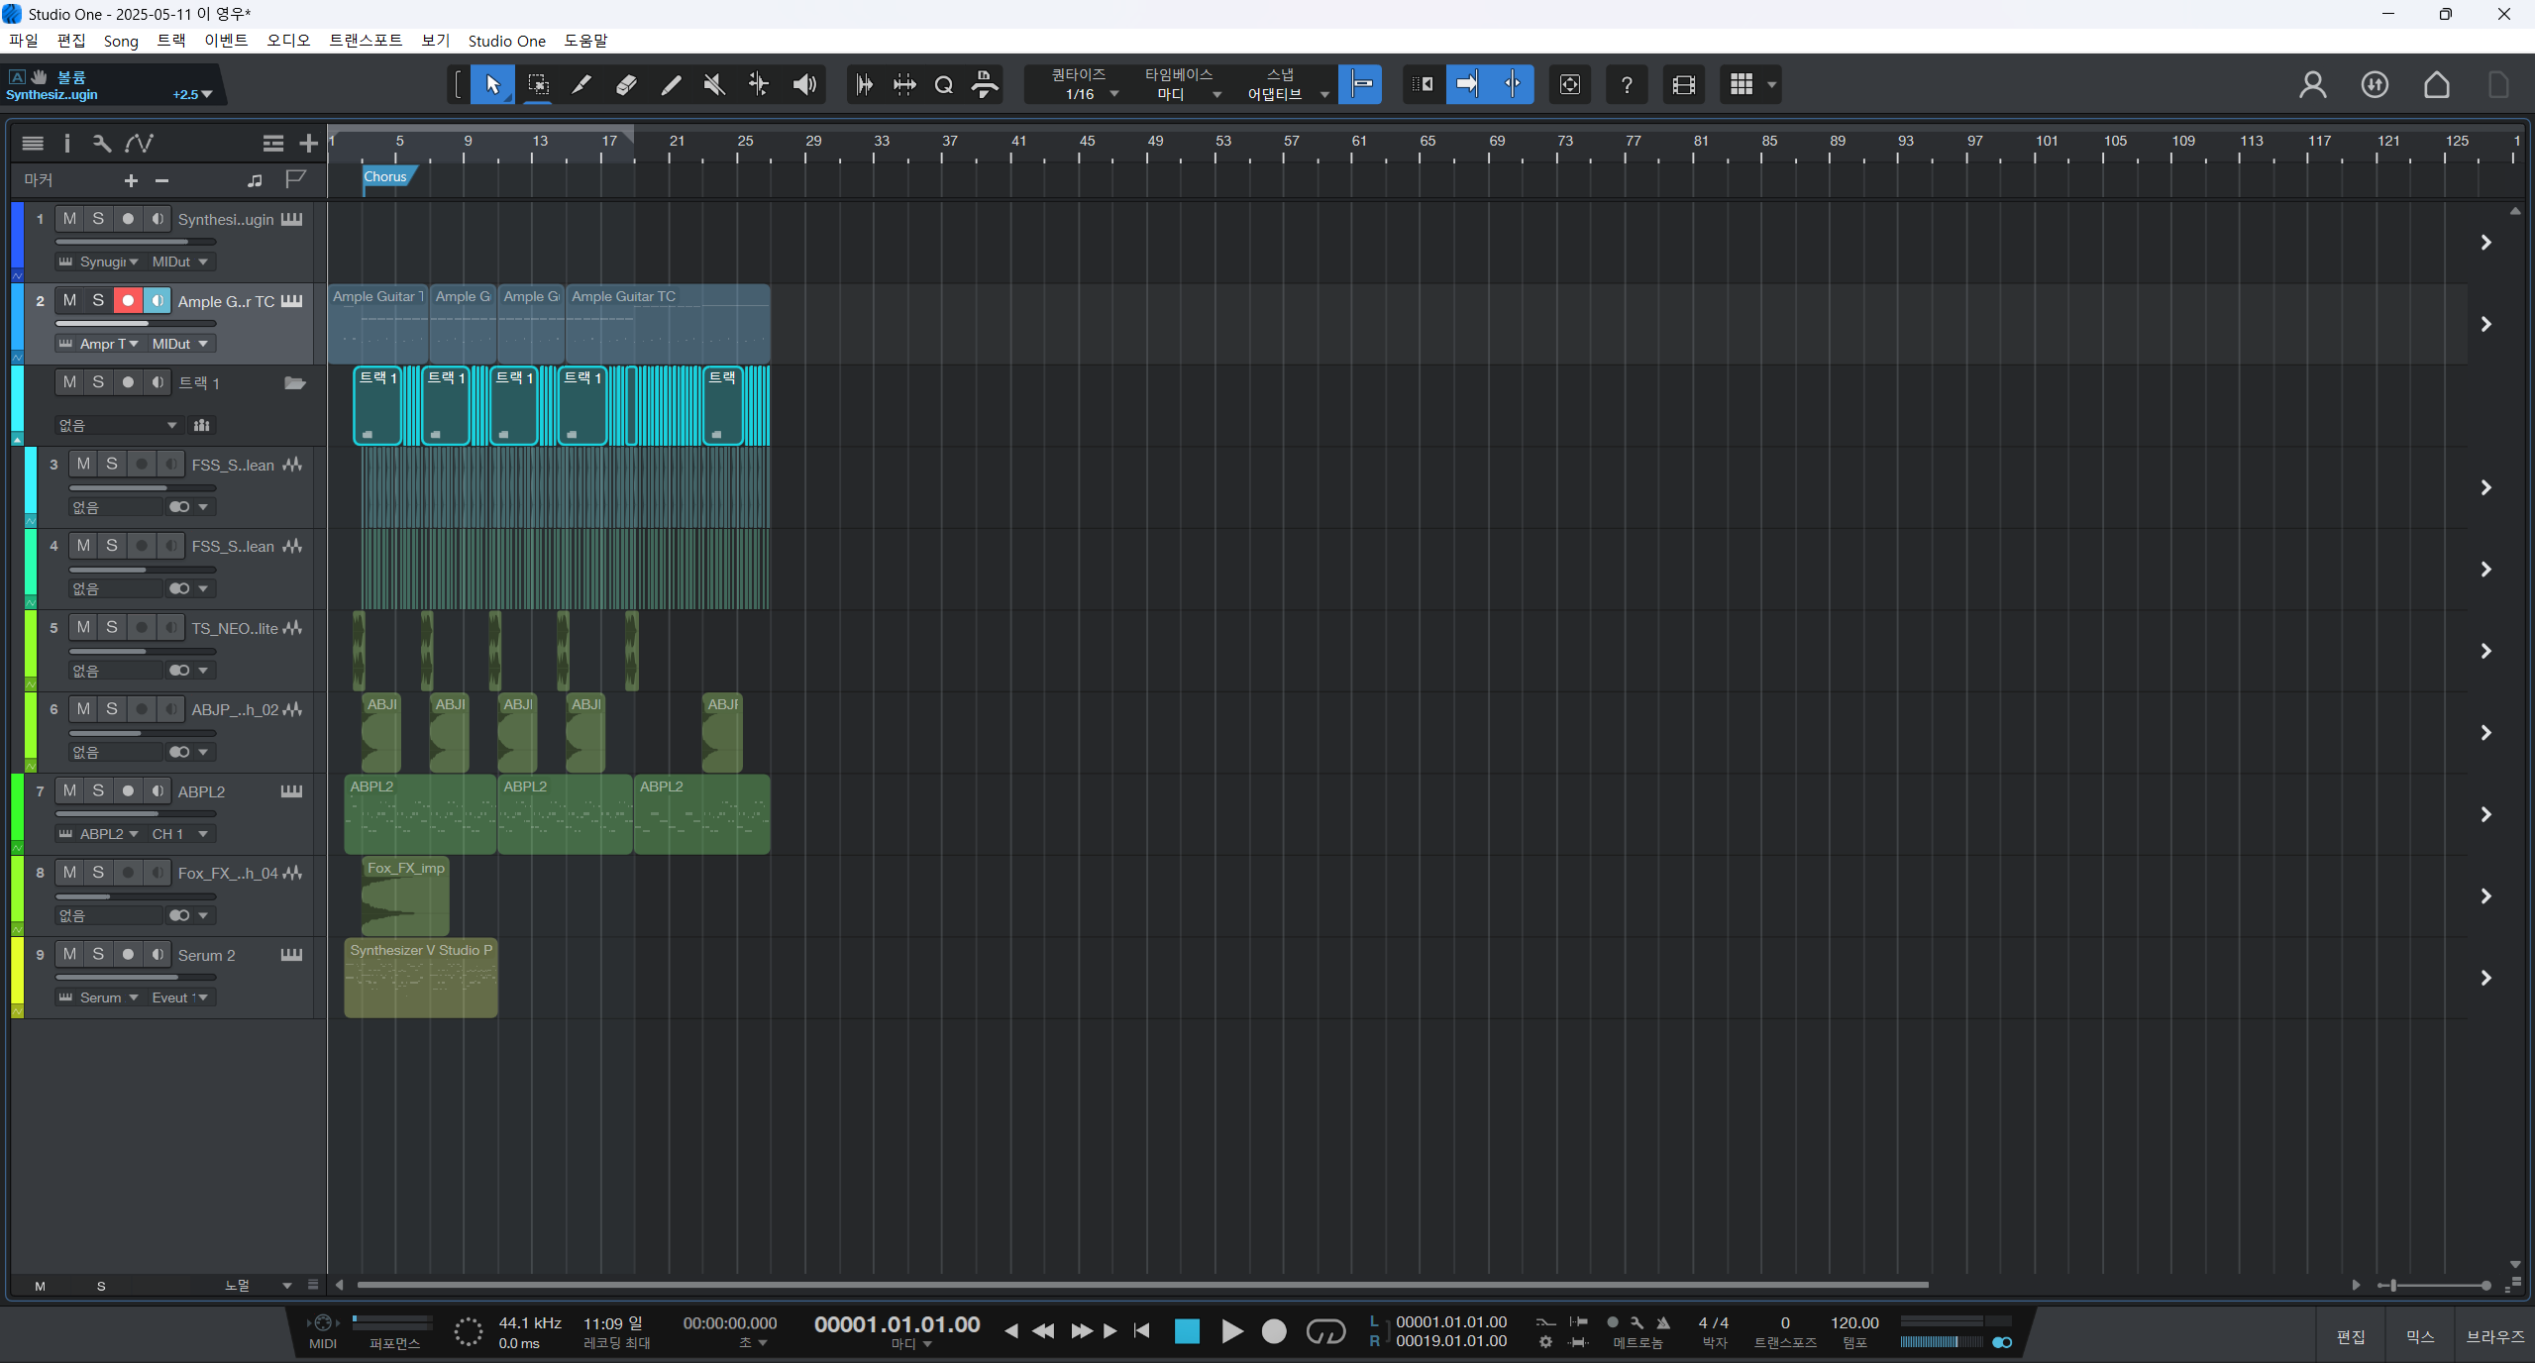Viewport: 2535px width, 1363px height.
Task: Open the help question mark icon
Action: [1627, 84]
